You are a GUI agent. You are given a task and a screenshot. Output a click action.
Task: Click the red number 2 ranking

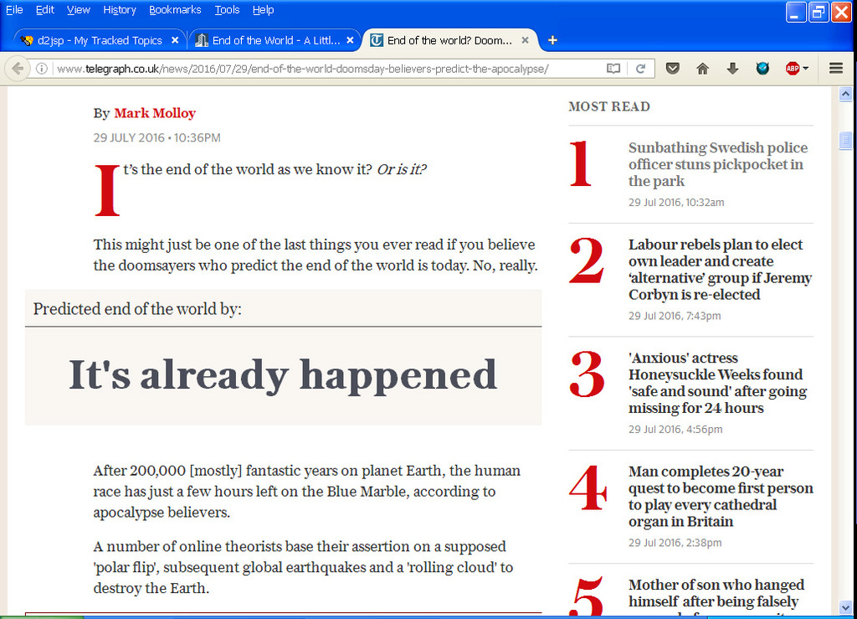coord(587,260)
